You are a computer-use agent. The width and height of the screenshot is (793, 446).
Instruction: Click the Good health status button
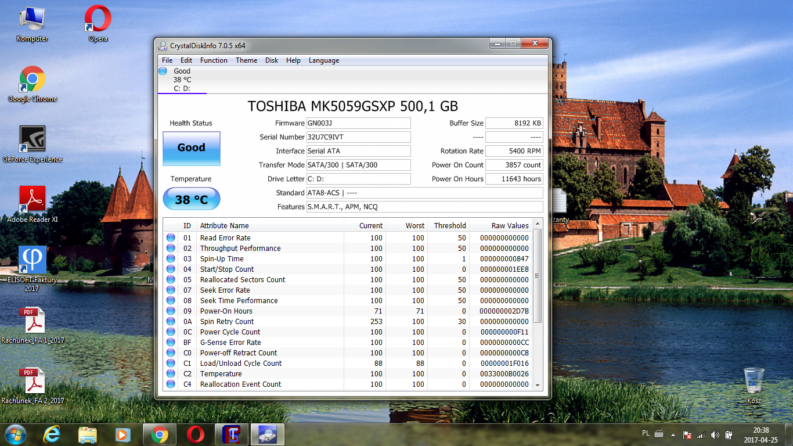point(192,148)
